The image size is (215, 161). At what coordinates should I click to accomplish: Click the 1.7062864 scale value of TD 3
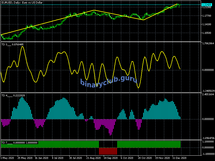[208, 43]
